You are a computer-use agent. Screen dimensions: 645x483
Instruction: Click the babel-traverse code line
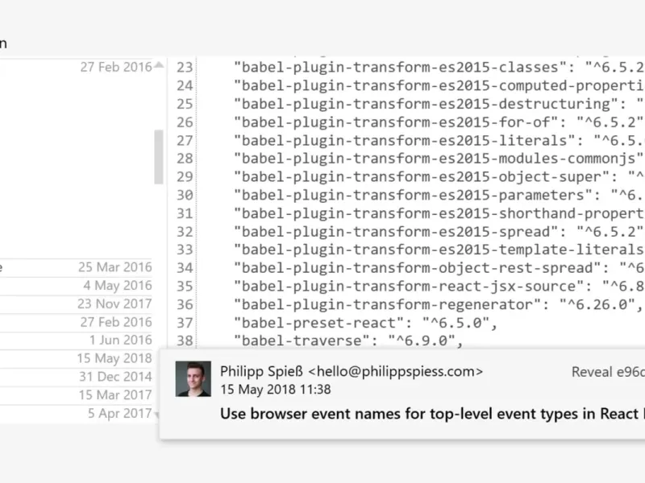(x=348, y=341)
